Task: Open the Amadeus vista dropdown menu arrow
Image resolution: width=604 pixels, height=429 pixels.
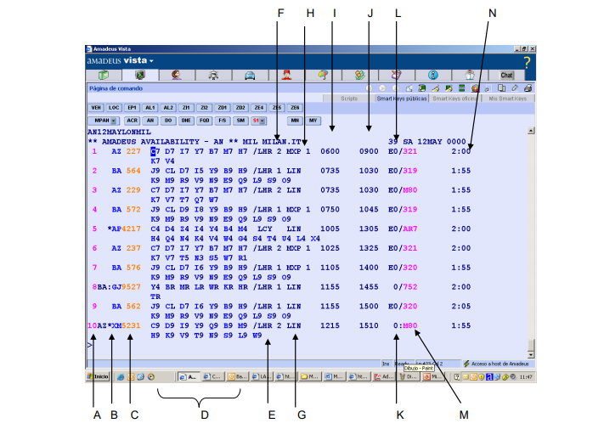Action: (x=151, y=61)
